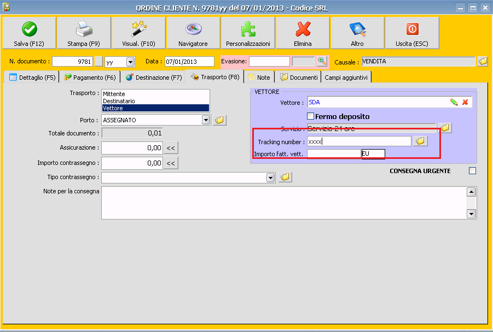Image resolution: width=493 pixels, height=332 pixels.
Task: Click the green pencil edit icon for Vettore
Action: [x=454, y=102]
